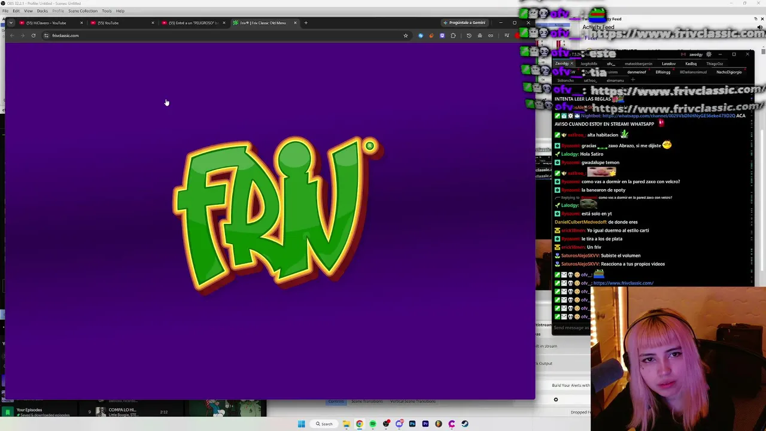
Task: Add a new chat tab with plus
Action: coord(633,80)
